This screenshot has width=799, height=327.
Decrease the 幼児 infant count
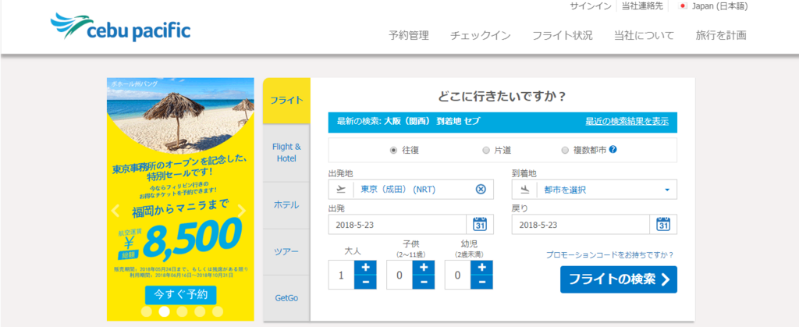coord(481,282)
